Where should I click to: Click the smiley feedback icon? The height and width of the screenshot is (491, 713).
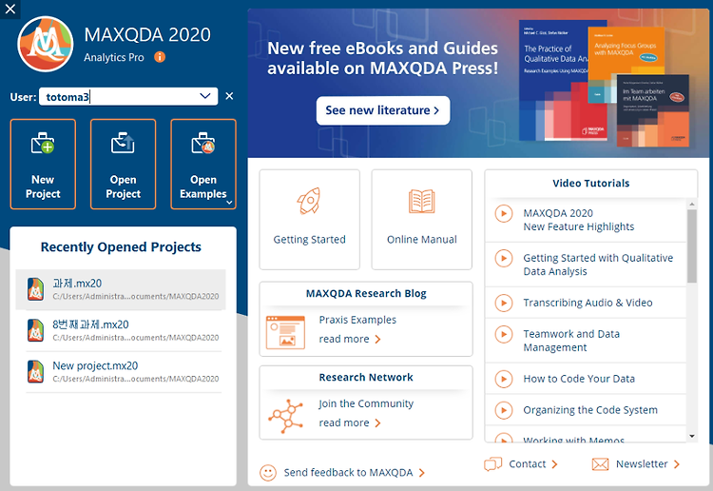tap(268, 472)
